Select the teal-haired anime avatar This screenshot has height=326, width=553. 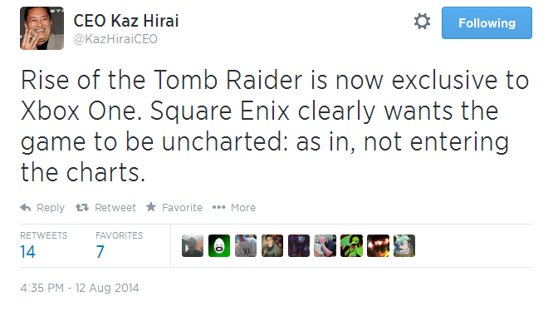click(x=404, y=245)
